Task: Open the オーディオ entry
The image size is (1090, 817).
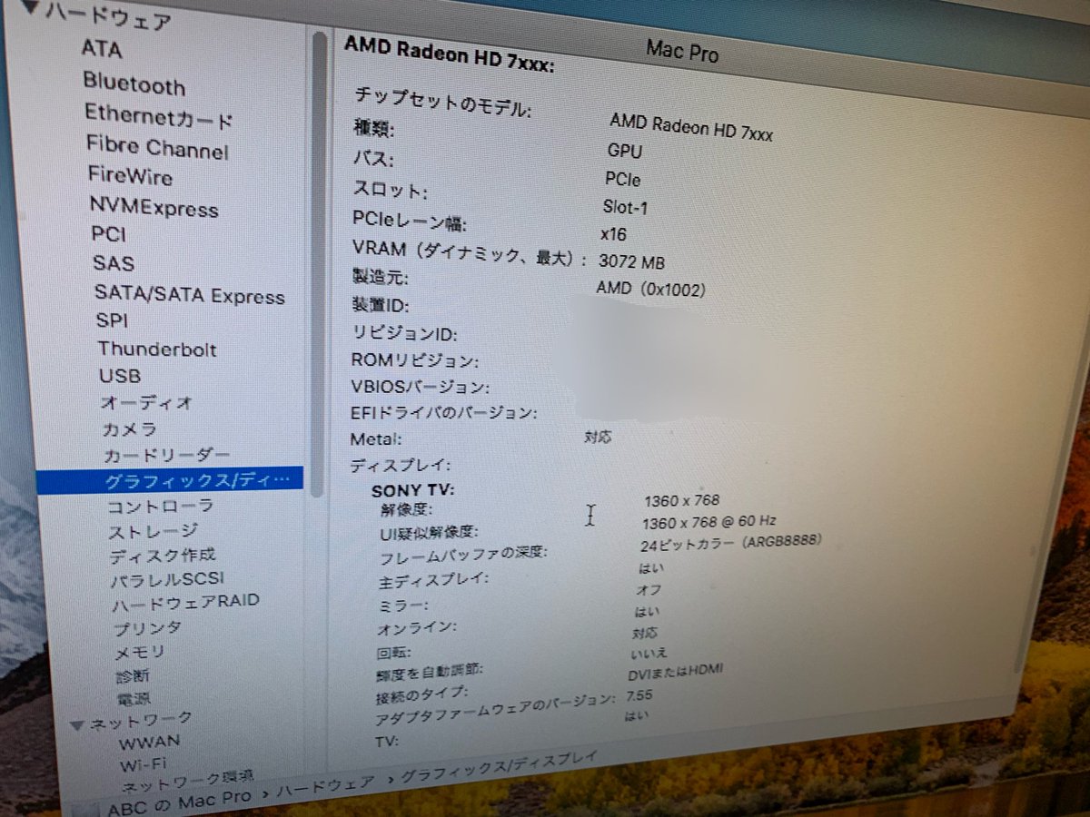Action: coord(146,402)
